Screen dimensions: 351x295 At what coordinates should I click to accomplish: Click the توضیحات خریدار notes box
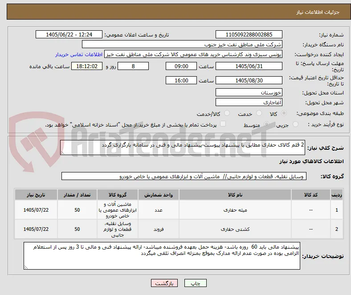tap(162, 256)
